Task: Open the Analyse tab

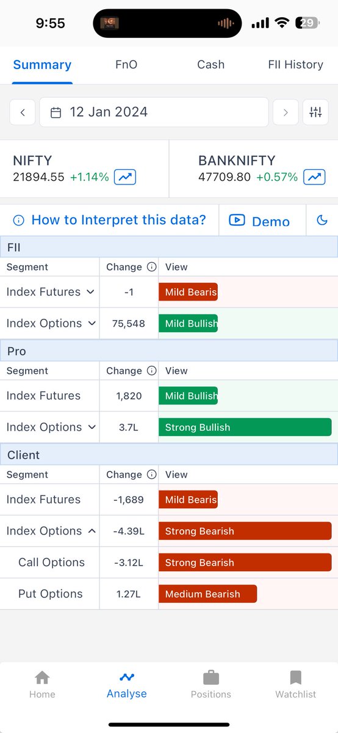Action: (x=127, y=684)
